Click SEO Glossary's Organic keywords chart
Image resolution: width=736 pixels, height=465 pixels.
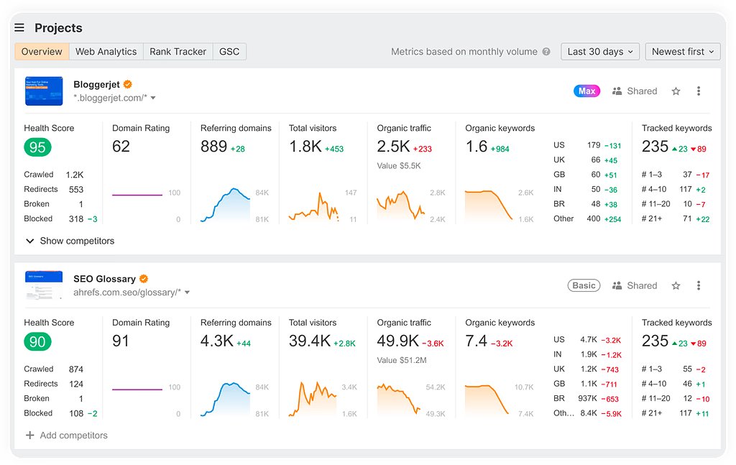point(487,400)
